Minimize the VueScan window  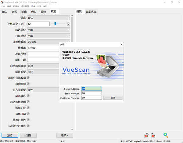165,2
